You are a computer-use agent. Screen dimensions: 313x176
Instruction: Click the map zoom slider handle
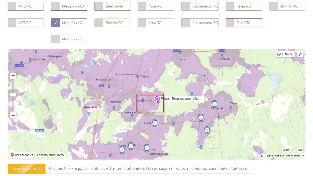click(x=13, y=95)
